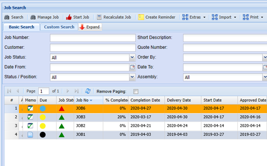The image size is (267, 166).
Task: Enable the Remove Paging checkbox
Action: click(136, 91)
